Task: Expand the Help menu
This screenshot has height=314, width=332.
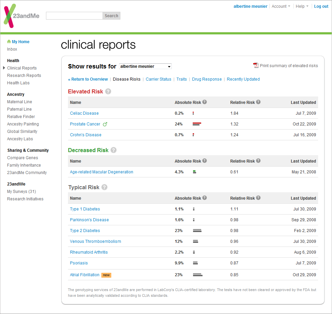Action: pyautogui.click(x=302, y=6)
